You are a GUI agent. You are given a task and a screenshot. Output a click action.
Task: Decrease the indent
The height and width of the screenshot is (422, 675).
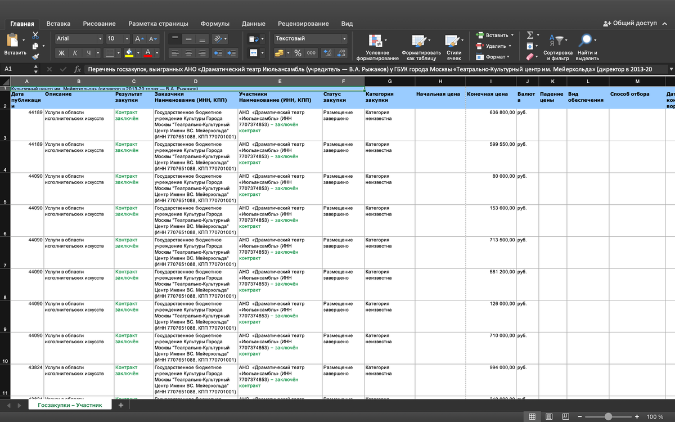(218, 53)
